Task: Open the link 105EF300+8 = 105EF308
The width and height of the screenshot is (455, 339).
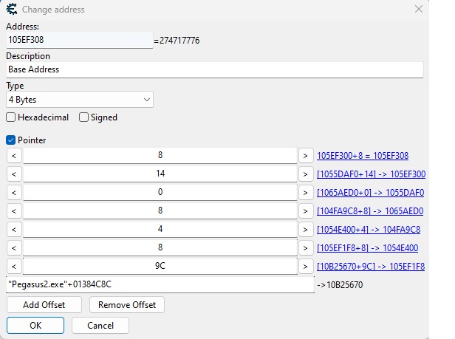Action: pyautogui.click(x=363, y=156)
